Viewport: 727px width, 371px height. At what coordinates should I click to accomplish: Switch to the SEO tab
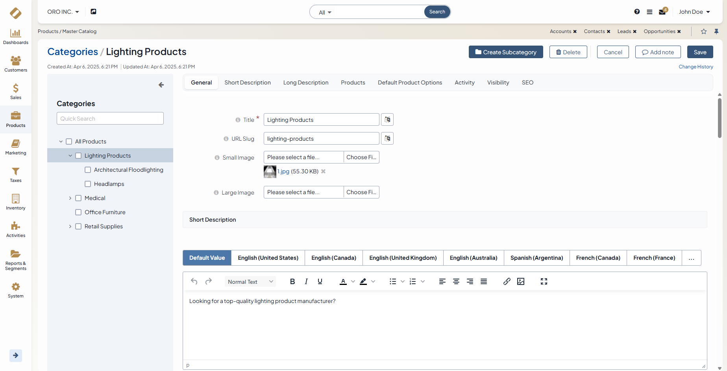(527, 83)
